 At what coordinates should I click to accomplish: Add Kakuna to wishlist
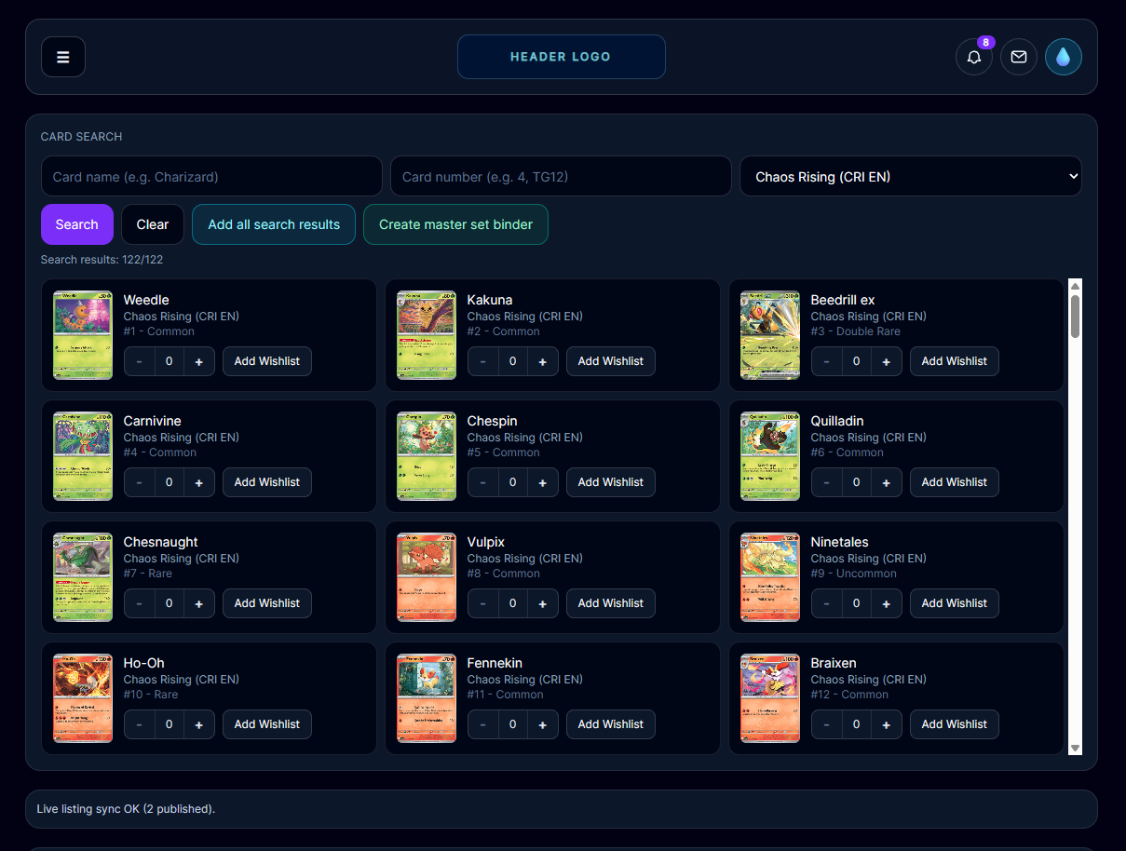tap(611, 361)
